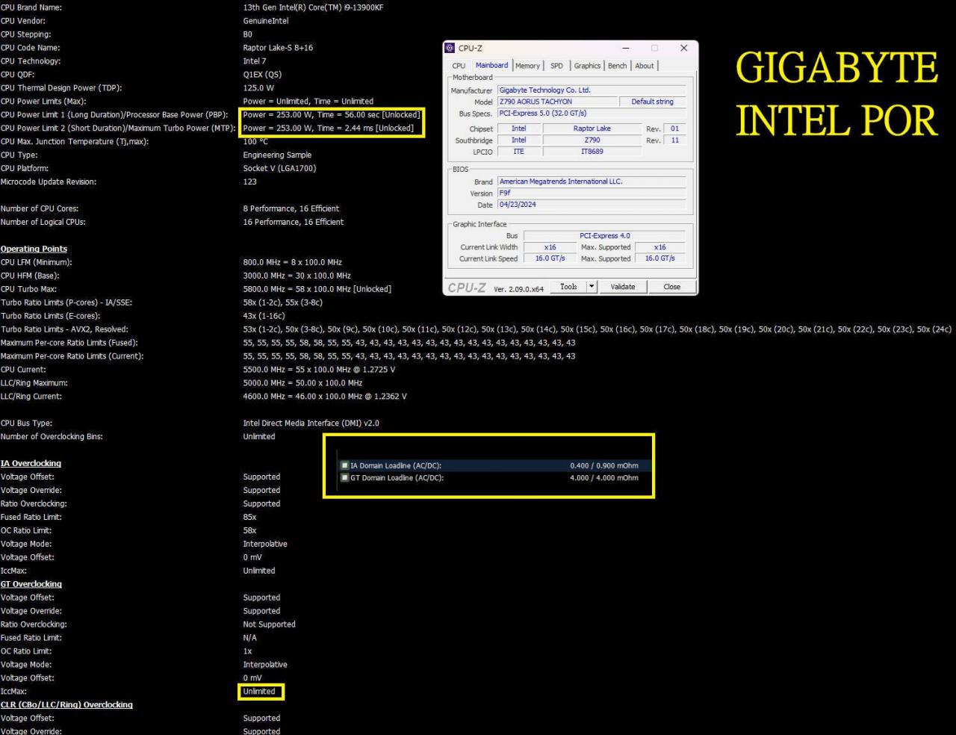Click the GT 'IccMax' value 'Unlimited'
The width and height of the screenshot is (956, 735).
click(259, 692)
